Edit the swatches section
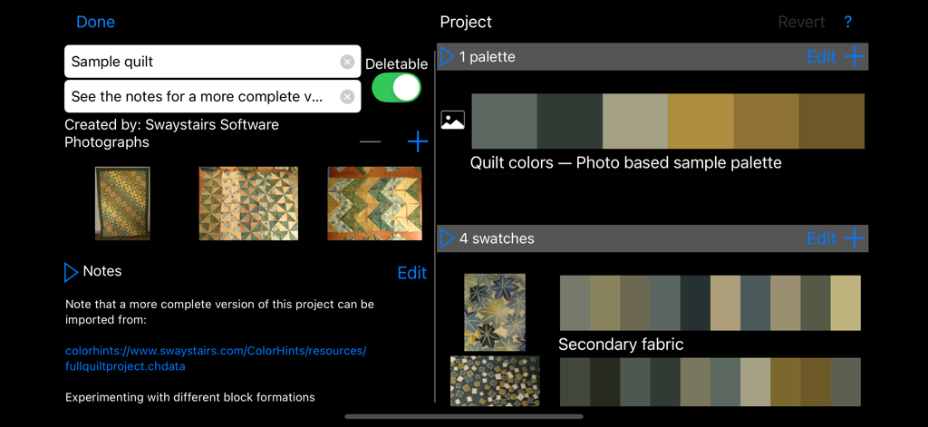The width and height of the screenshot is (928, 427). tap(821, 238)
